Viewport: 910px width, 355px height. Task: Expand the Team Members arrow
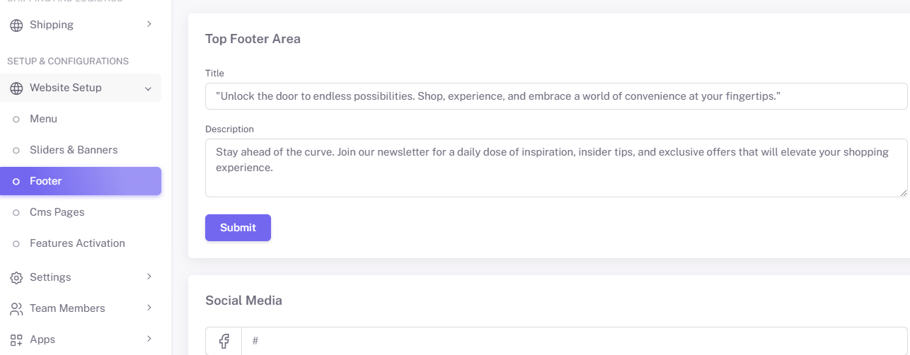point(149,308)
